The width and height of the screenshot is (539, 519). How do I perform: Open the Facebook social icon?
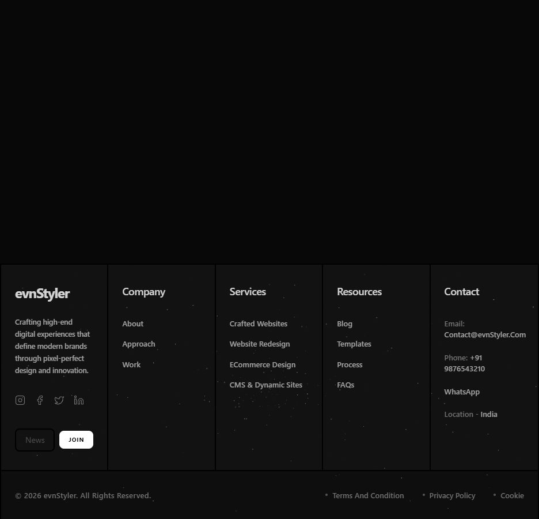click(40, 400)
